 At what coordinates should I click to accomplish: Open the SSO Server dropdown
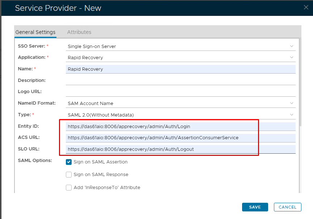[180, 46]
